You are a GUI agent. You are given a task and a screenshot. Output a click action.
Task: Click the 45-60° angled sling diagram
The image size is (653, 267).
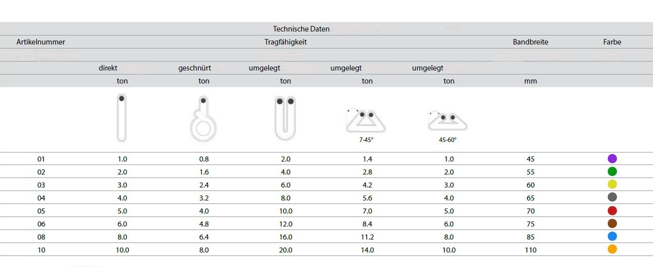pos(448,120)
